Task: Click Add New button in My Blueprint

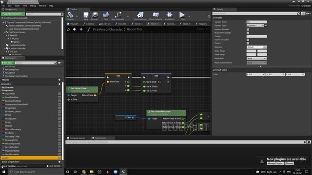Action: 8,63
